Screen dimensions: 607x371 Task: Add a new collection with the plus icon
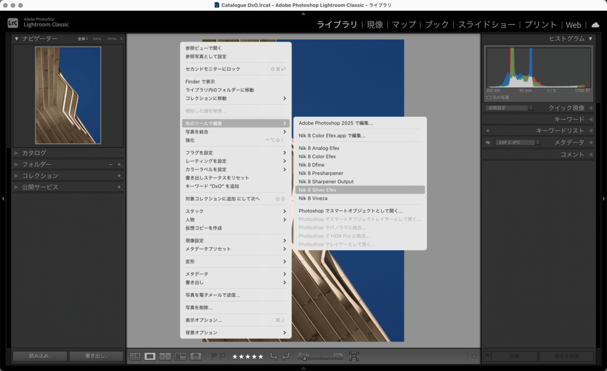119,175
